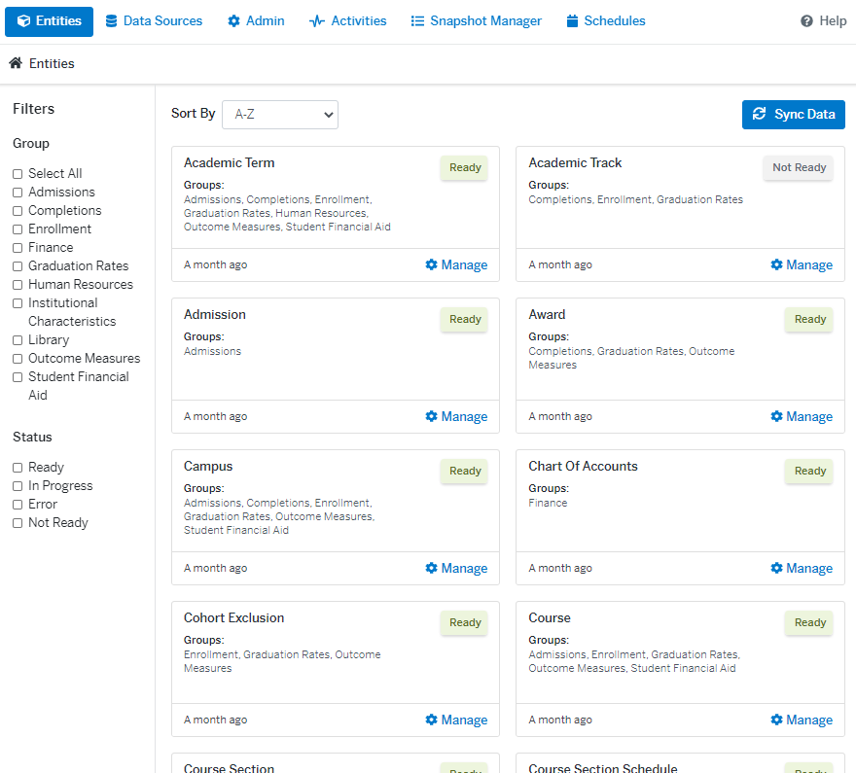Click the Academic Track card title
The width and height of the screenshot is (856, 773).
coord(575,163)
